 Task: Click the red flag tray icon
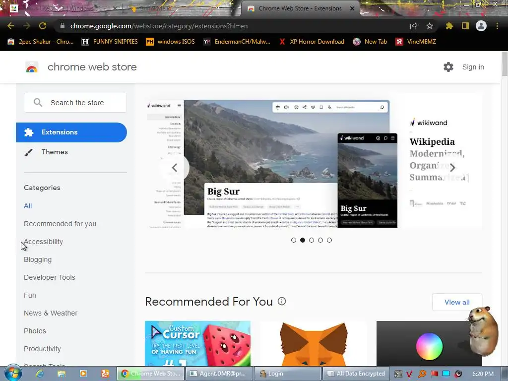(x=435, y=374)
